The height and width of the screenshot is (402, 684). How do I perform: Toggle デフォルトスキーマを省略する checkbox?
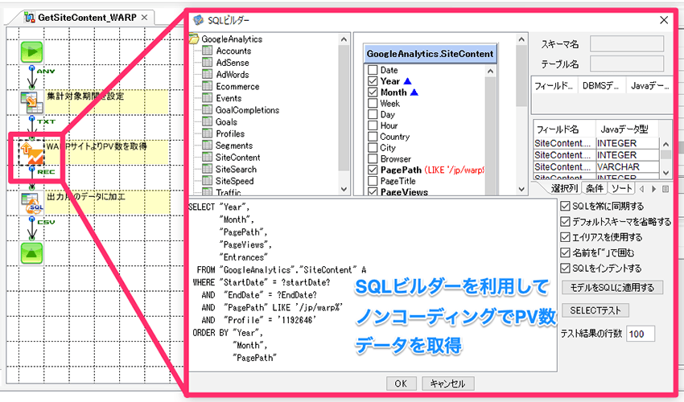pos(566,221)
